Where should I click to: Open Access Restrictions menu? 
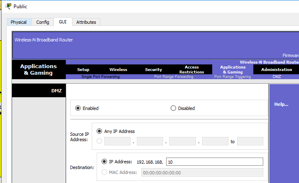(192, 70)
